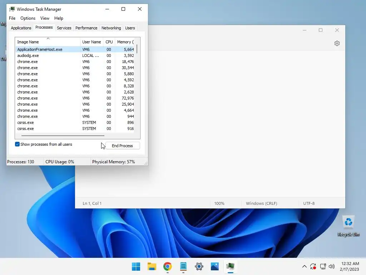
Task: Open the Photos app from the taskbar
Action: pos(215,266)
